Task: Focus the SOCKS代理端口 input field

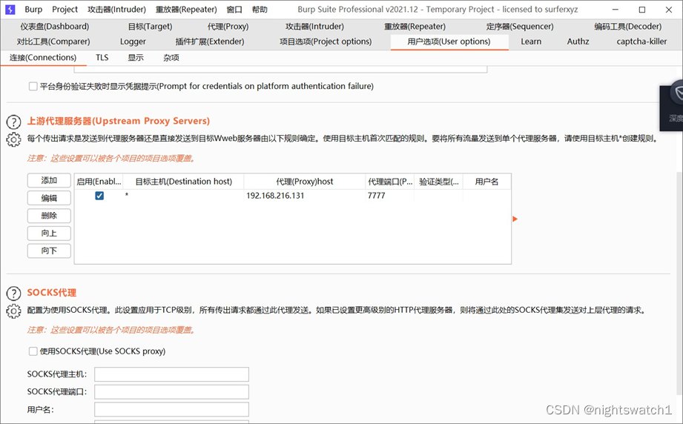Action: (171, 392)
